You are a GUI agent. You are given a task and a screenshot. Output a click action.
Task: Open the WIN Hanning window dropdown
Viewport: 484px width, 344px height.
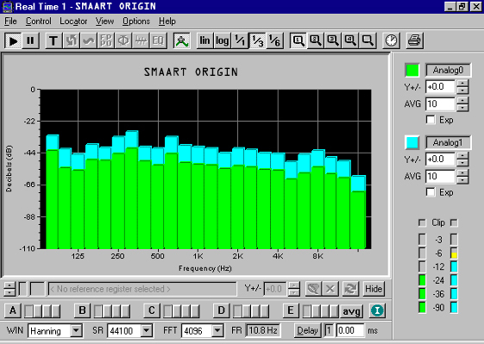(76, 331)
